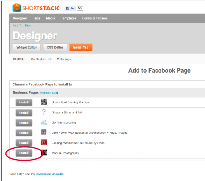Click the Denim Spot Clothing Boutique page thumbnail
Image resolution: width=205 pixels, height=181 pixels.
tap(44, 102)
